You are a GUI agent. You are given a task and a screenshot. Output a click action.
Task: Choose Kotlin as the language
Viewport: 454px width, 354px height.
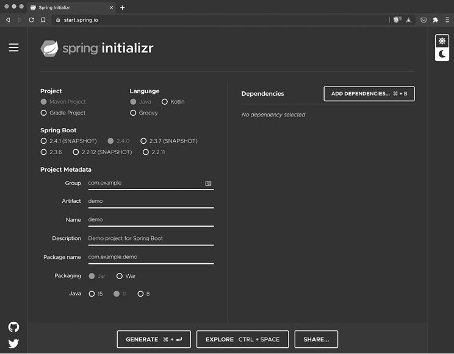point(165,102)
